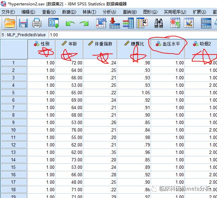Click the Print toolbar icon
Viewport: 217px width, 198px height.
[37, 23]
